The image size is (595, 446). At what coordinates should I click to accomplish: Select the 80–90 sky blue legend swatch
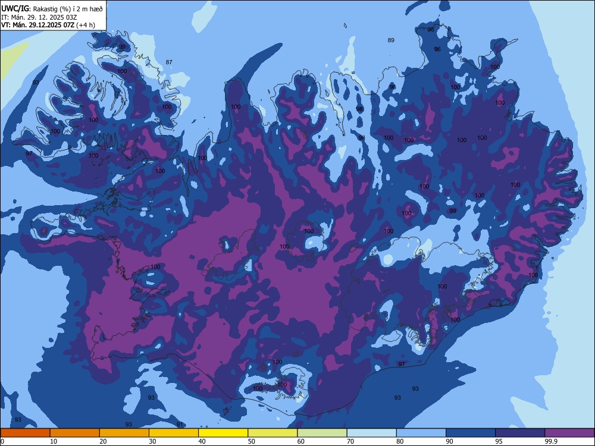pyautogui.click(x=421, y=433)
